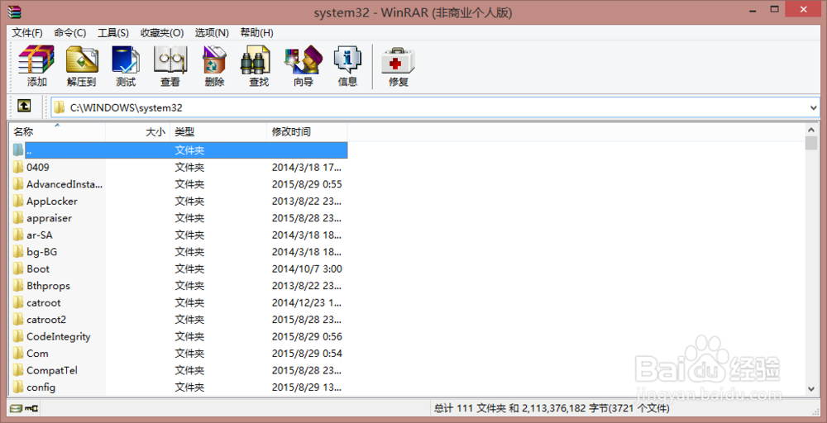Click the View (查看) toolbar icon
The width and height of the screenshot is (827, 423).
(170, 66)
